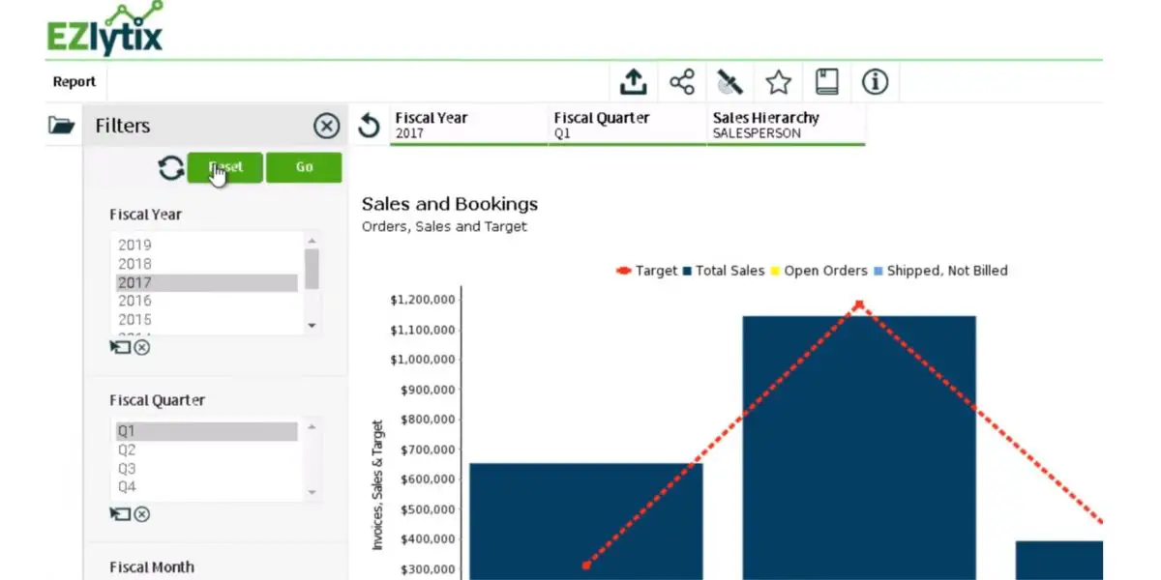The image size is (1161, 580).
Task: Click the refresh arrows icon beside Reset
Action: pos(171,168)
